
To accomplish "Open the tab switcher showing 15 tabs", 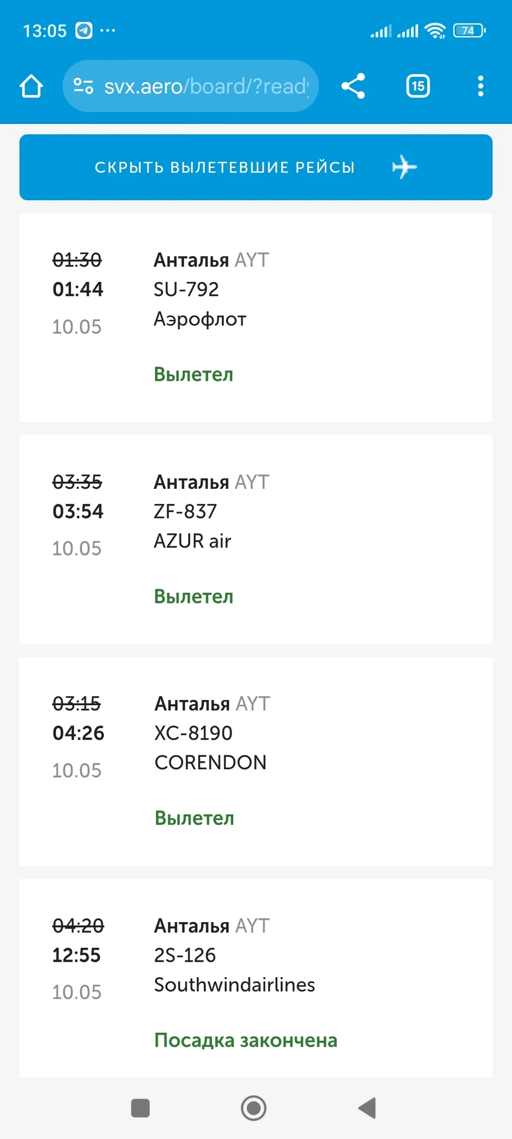I will pyautogui.click(x=418, y=86).
